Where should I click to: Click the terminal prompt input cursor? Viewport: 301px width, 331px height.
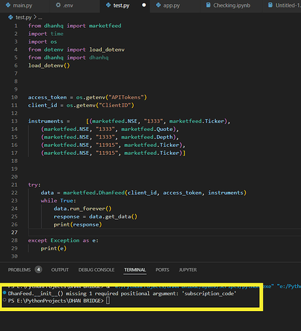108,301
